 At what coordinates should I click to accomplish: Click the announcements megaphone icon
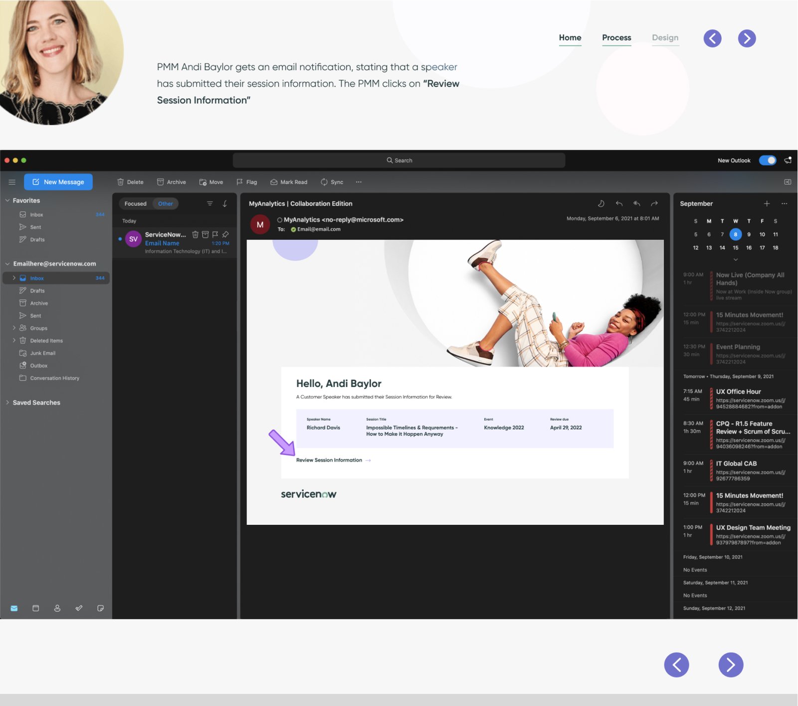pos(788,160)
